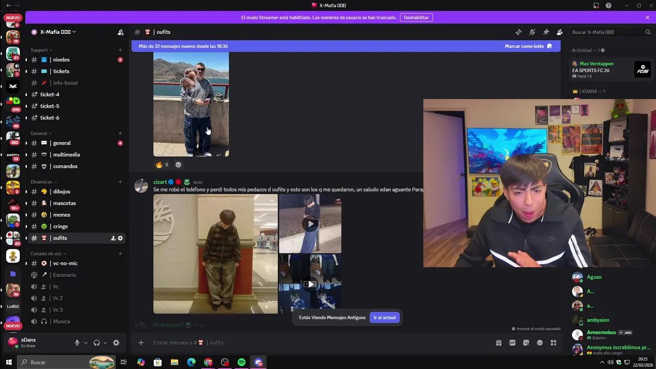Add a channel to the Dinamicas category
The width and height of the screenshot is (656, 369).
tap(120, 182)
